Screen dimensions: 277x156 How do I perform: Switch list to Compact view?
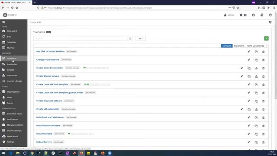tap(227, 46)
